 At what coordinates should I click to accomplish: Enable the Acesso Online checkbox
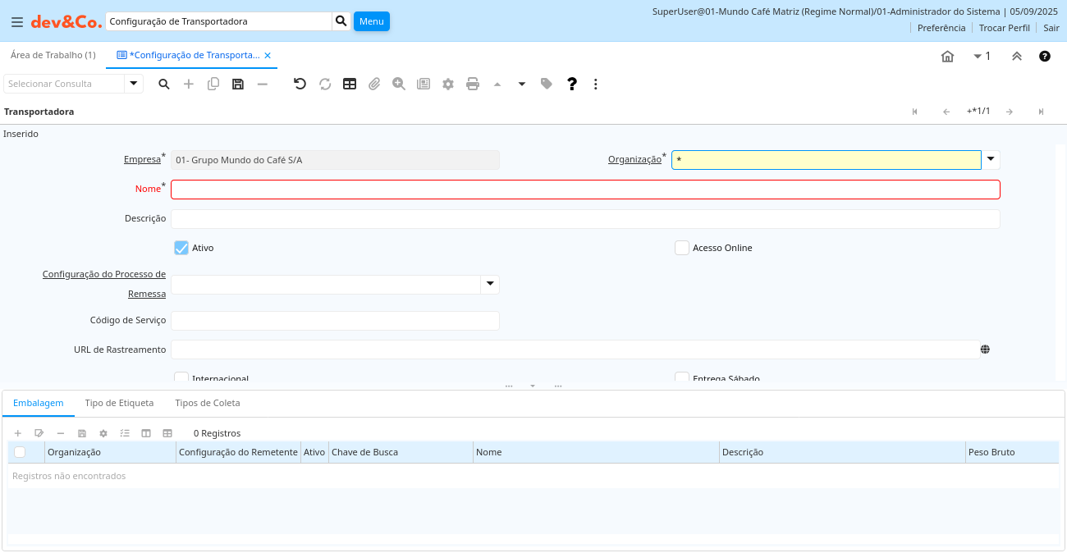(x=682, y=248)
